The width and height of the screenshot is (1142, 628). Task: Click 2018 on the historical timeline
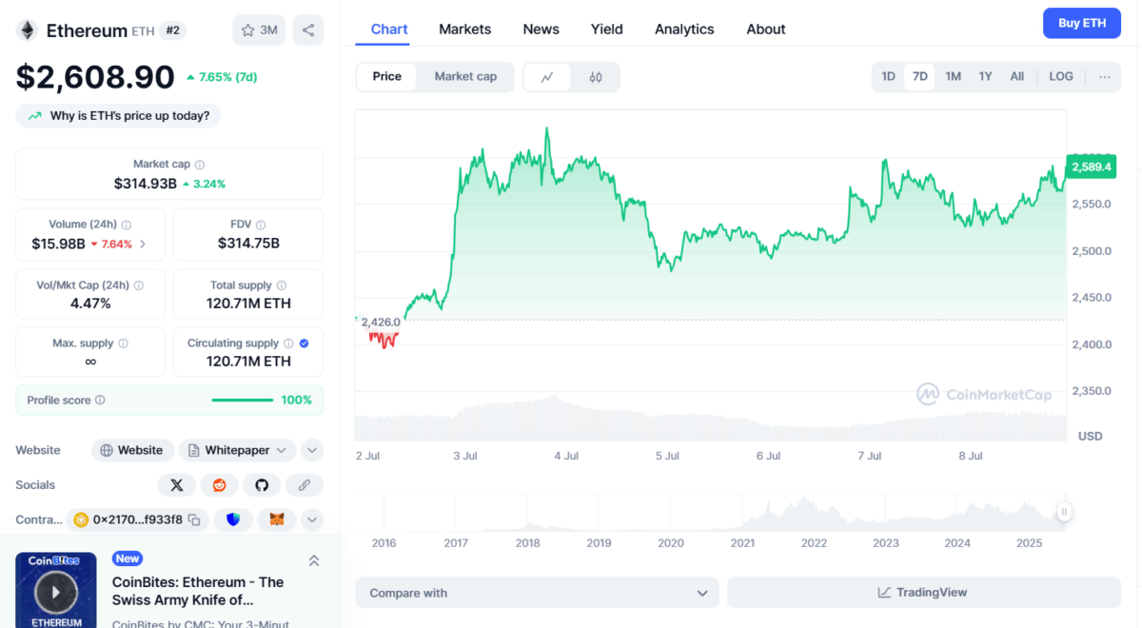click(527, 543)
